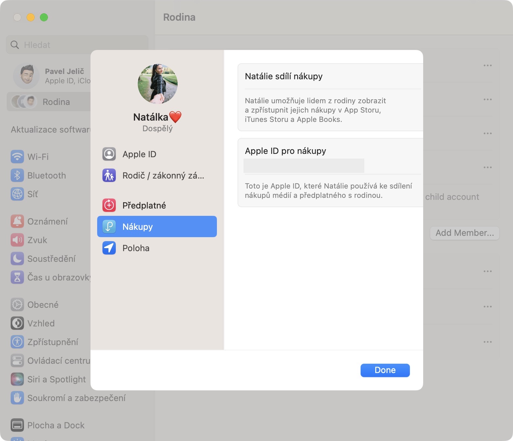Click the Rodina window title
Viewport: 513px width, 441px height.
pos(179,17)
